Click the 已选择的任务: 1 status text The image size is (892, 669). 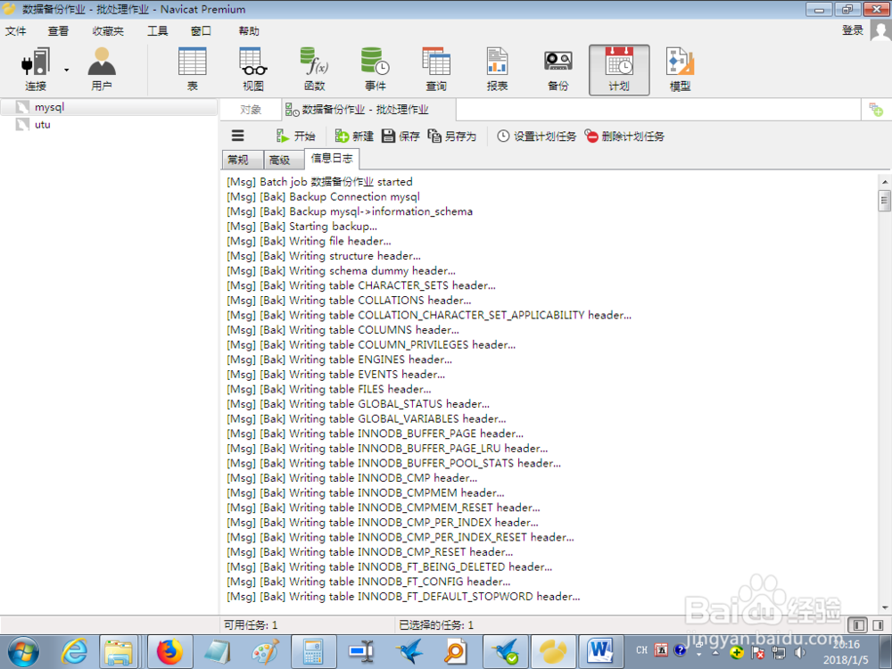[436, 624]
